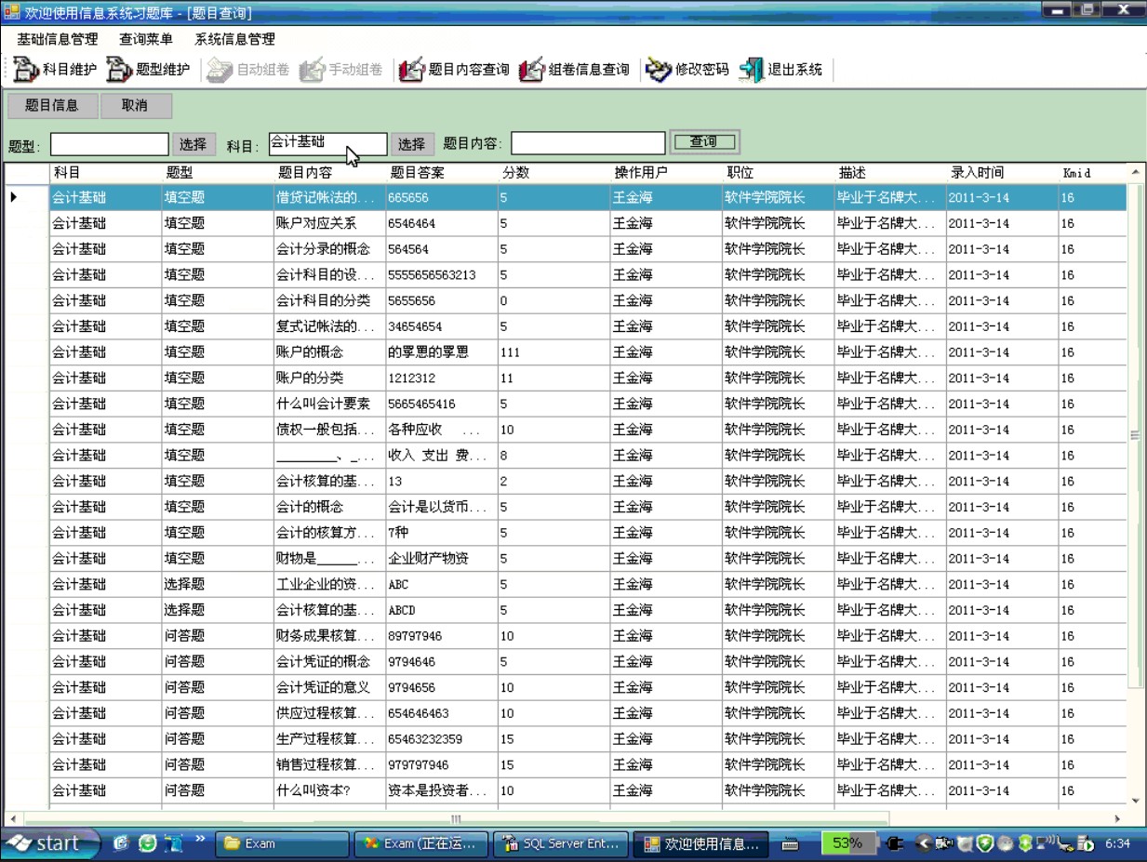Select the answer cell 89797946

[441, 636]
